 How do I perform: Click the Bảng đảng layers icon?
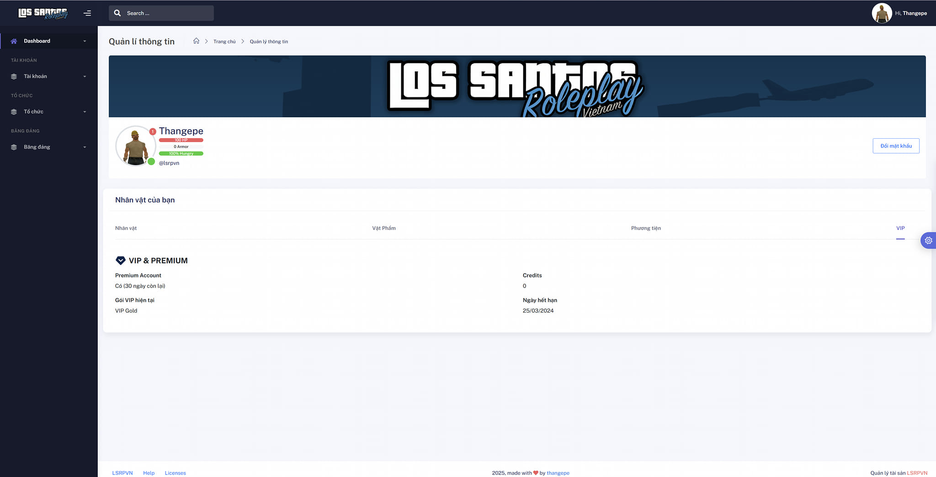coord(14,147)
